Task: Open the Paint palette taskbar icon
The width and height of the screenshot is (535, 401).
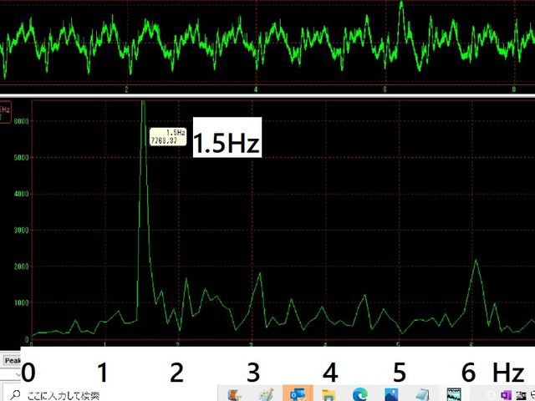Action: [x=266, y=394]
